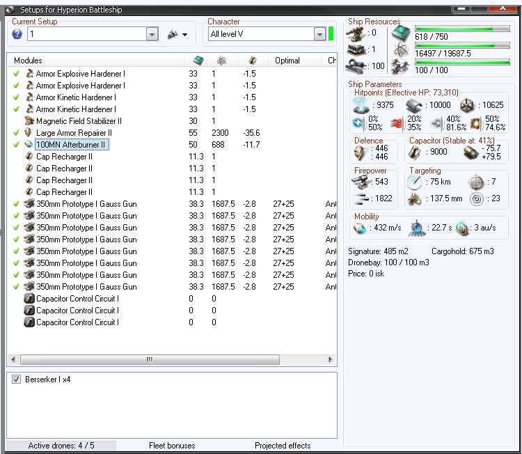Click the explosive resistance icon

coord(476,123)
